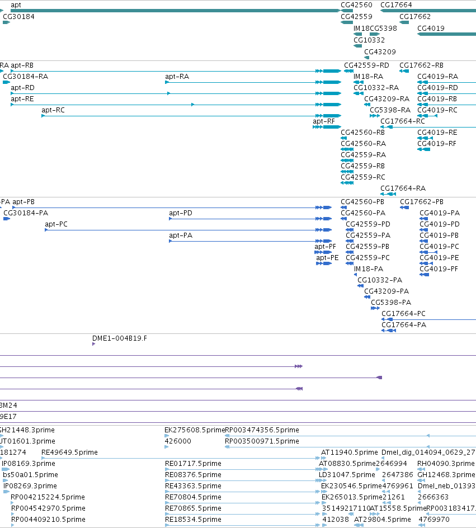Select the EK275608.5prime EST label
This screenshot has width=476, height=528.
tap(195, 430)
